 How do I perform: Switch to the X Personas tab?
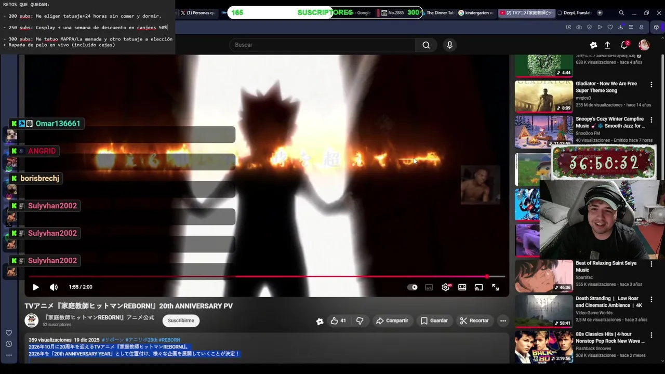197,12
